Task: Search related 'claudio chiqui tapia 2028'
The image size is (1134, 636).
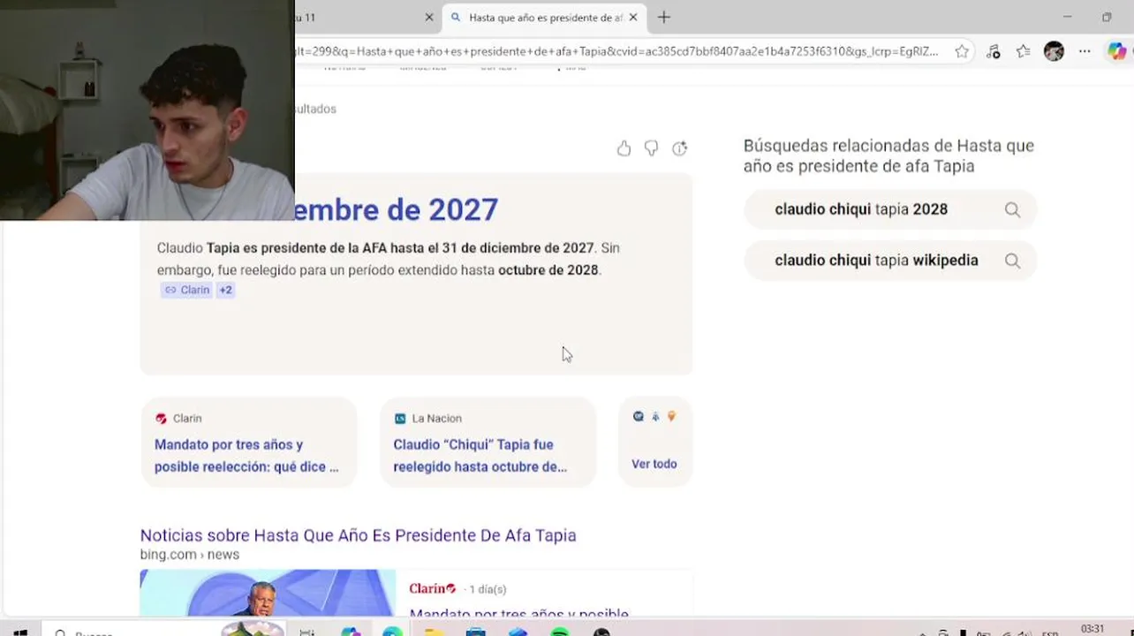Action: pos(890,209)
